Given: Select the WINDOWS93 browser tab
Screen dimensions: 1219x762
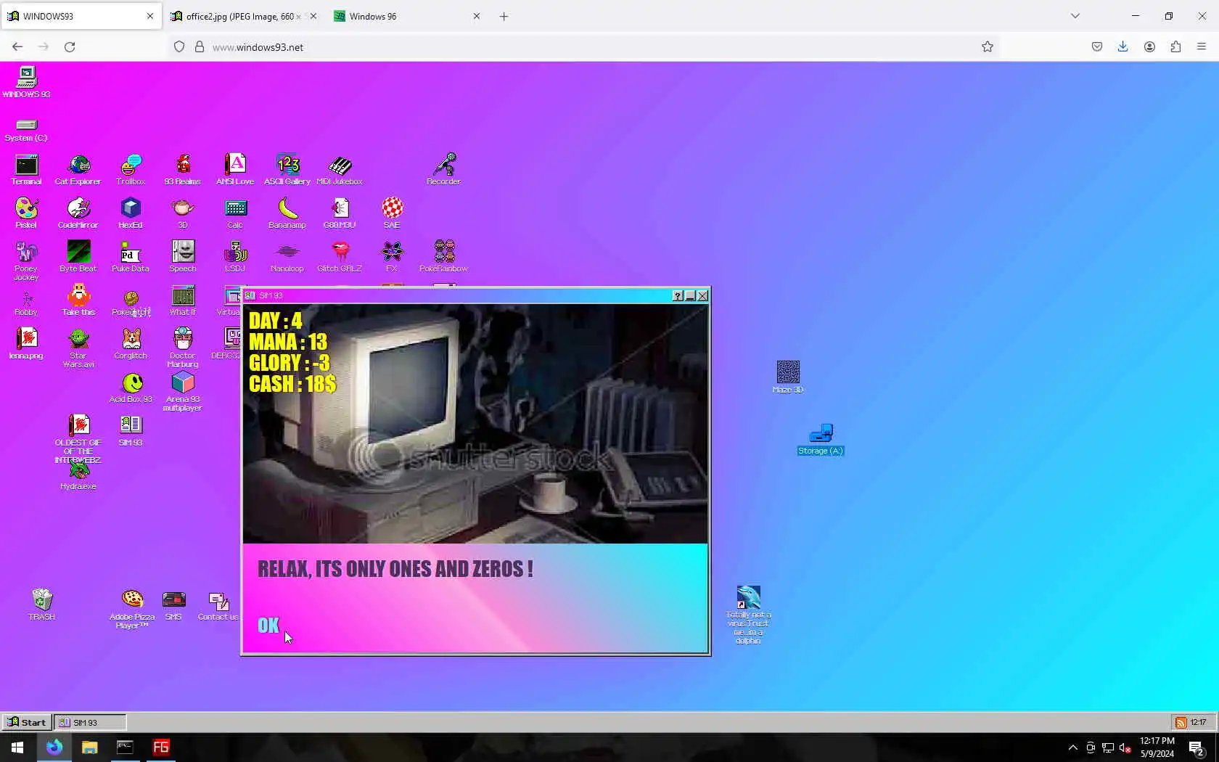Looking at the screenshot, I should pyautogui.click(x=81, y=16).
